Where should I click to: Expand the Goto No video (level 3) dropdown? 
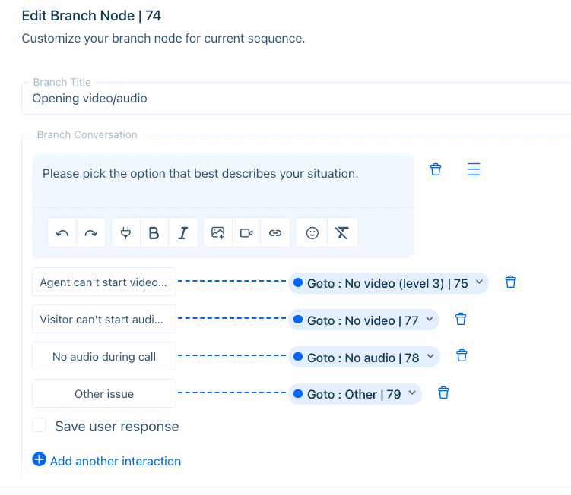[389, 283]
